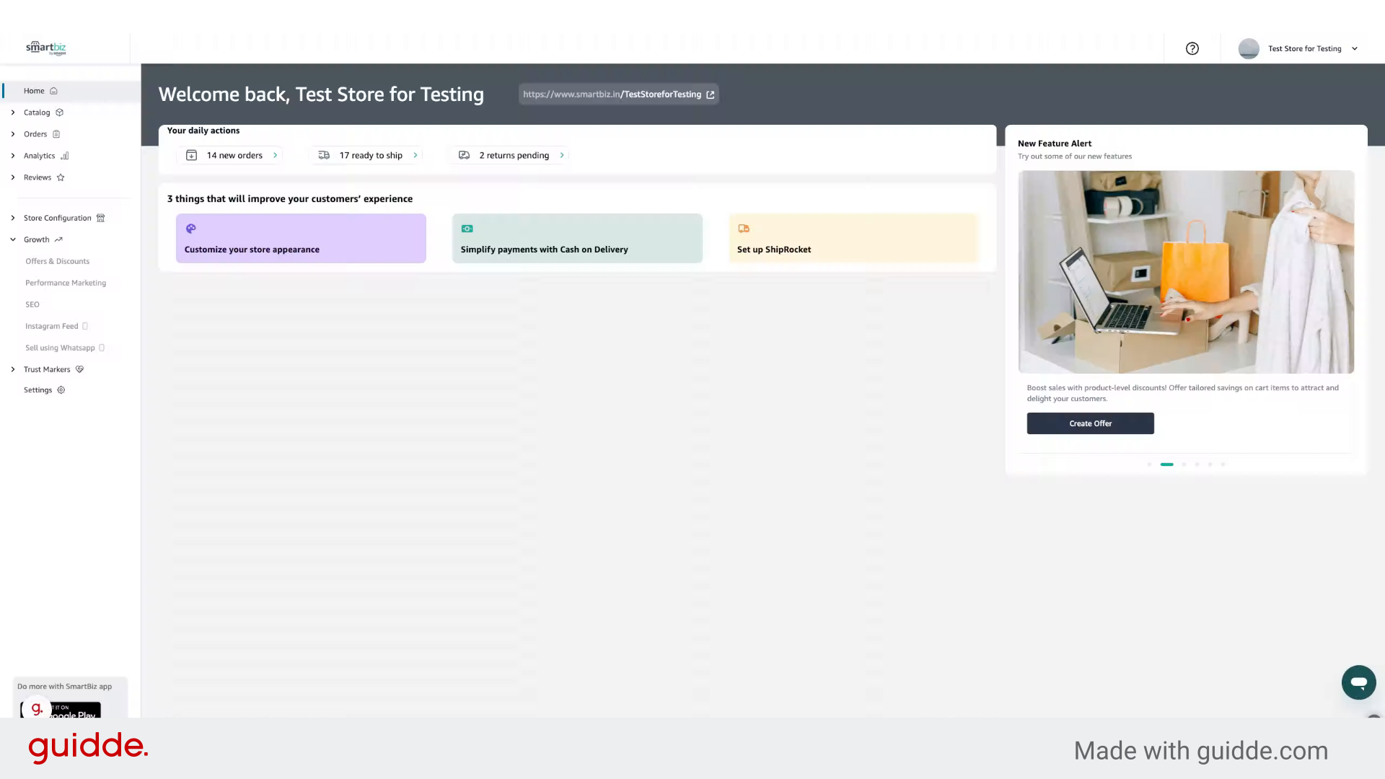This screenshot has height=779, width=1385.
Task: Click the Store Configuration storefront icon
Action: pos(101,218)
